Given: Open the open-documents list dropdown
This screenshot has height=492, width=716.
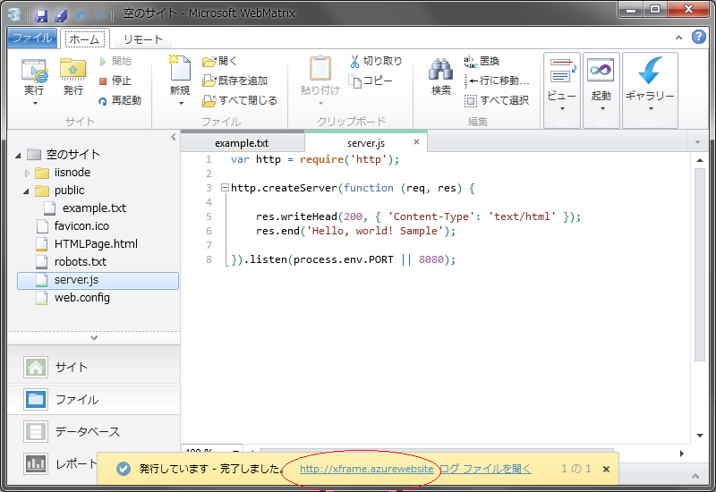Looking at the screenshot, I should 697,142.
